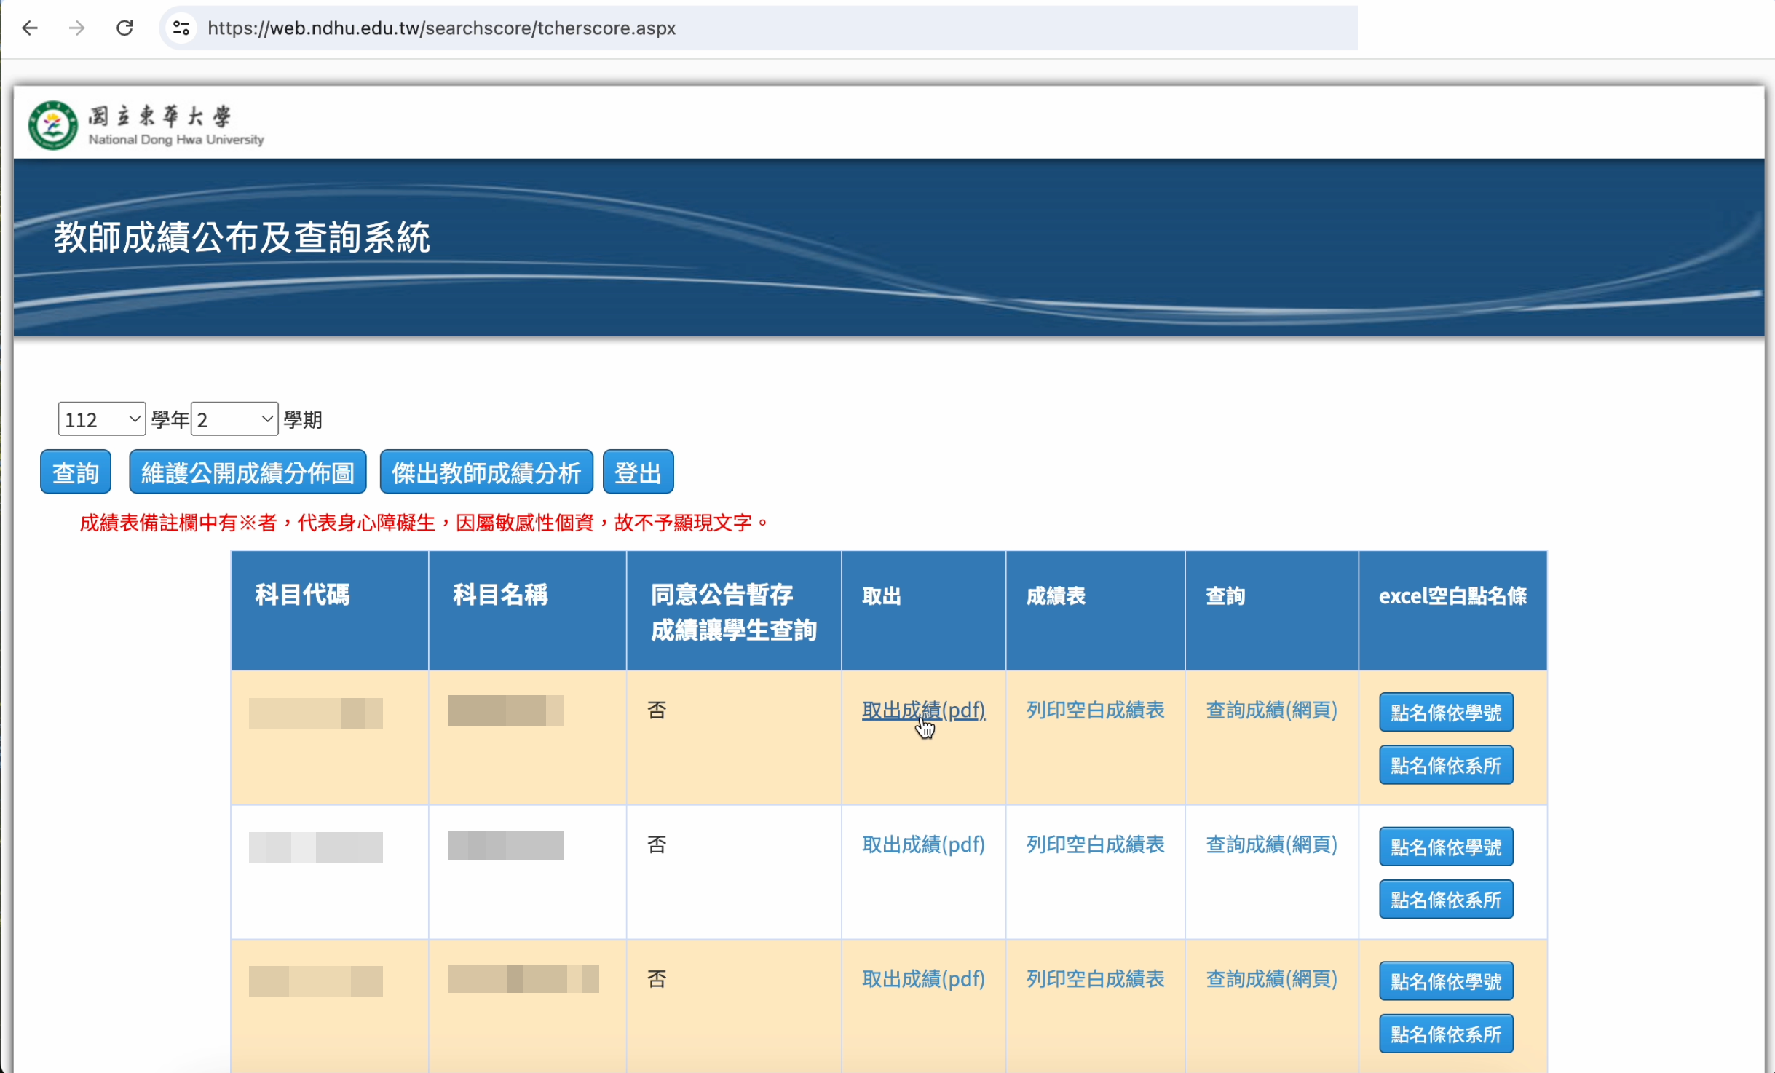Open 查詢成績(網頁) link in first row
Viewport: 1775px width, 1073px height.
point(1271,710)
